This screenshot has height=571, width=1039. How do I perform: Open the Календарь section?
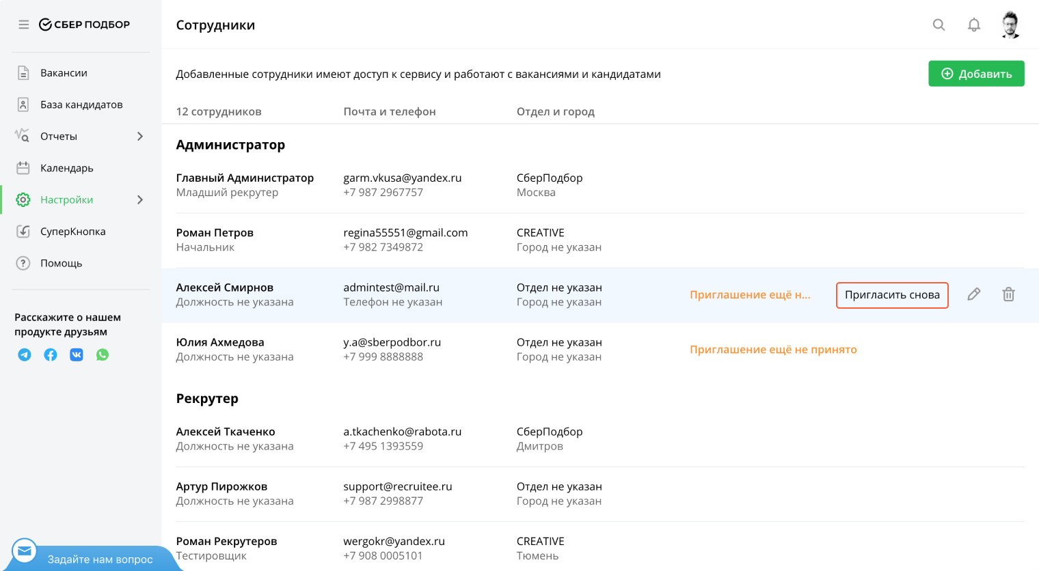point(66,168)
